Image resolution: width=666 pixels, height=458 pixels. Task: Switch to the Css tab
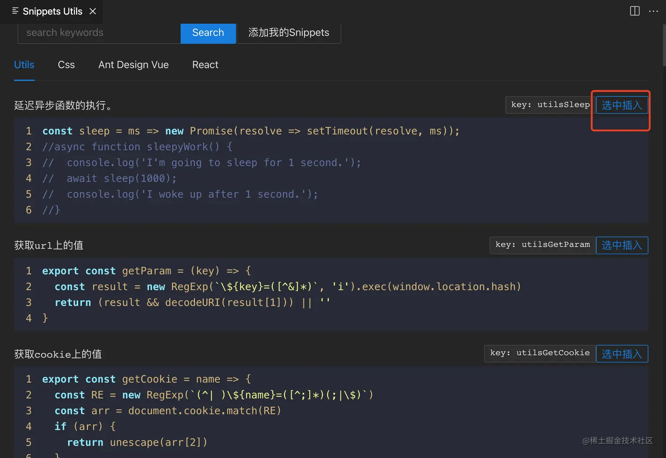click(x=66, y=65)
